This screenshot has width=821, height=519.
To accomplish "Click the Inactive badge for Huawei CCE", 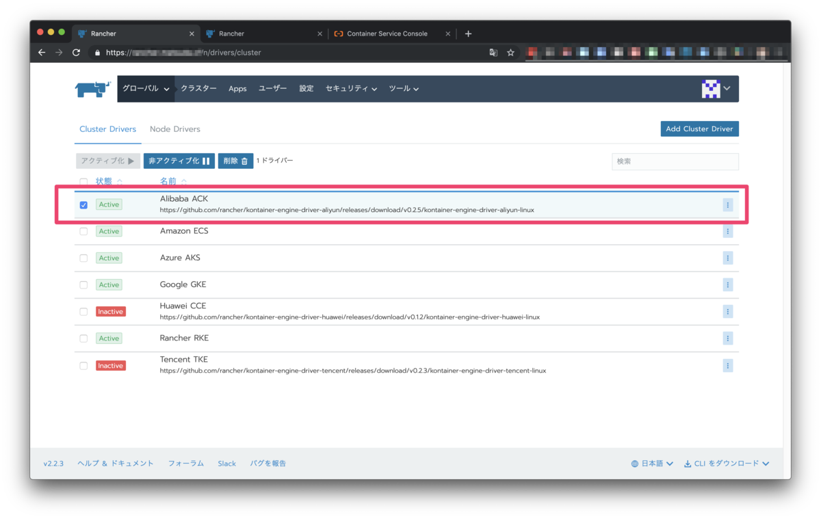I will coord(110,311).
